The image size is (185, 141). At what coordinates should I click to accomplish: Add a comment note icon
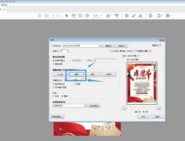pyautogui.click(x=127, y=16)
